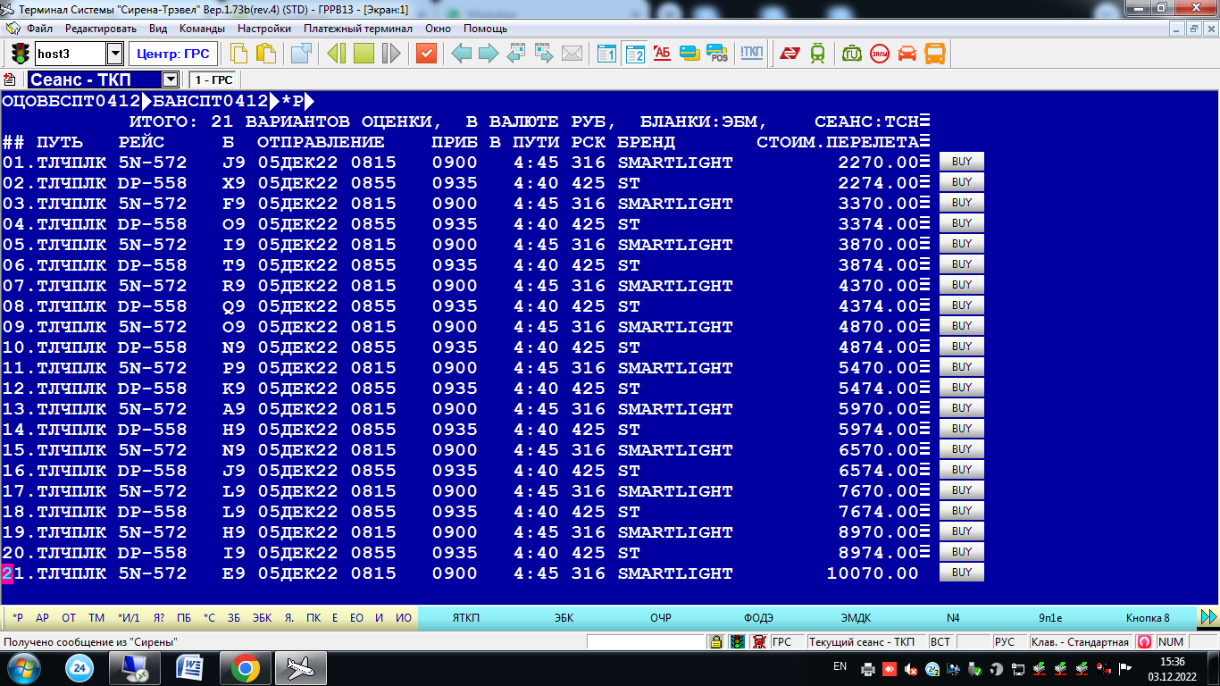Viewport: 1220px width, 686px height.
Task: Click the POS terminal card icon
Action: (717, 54)
